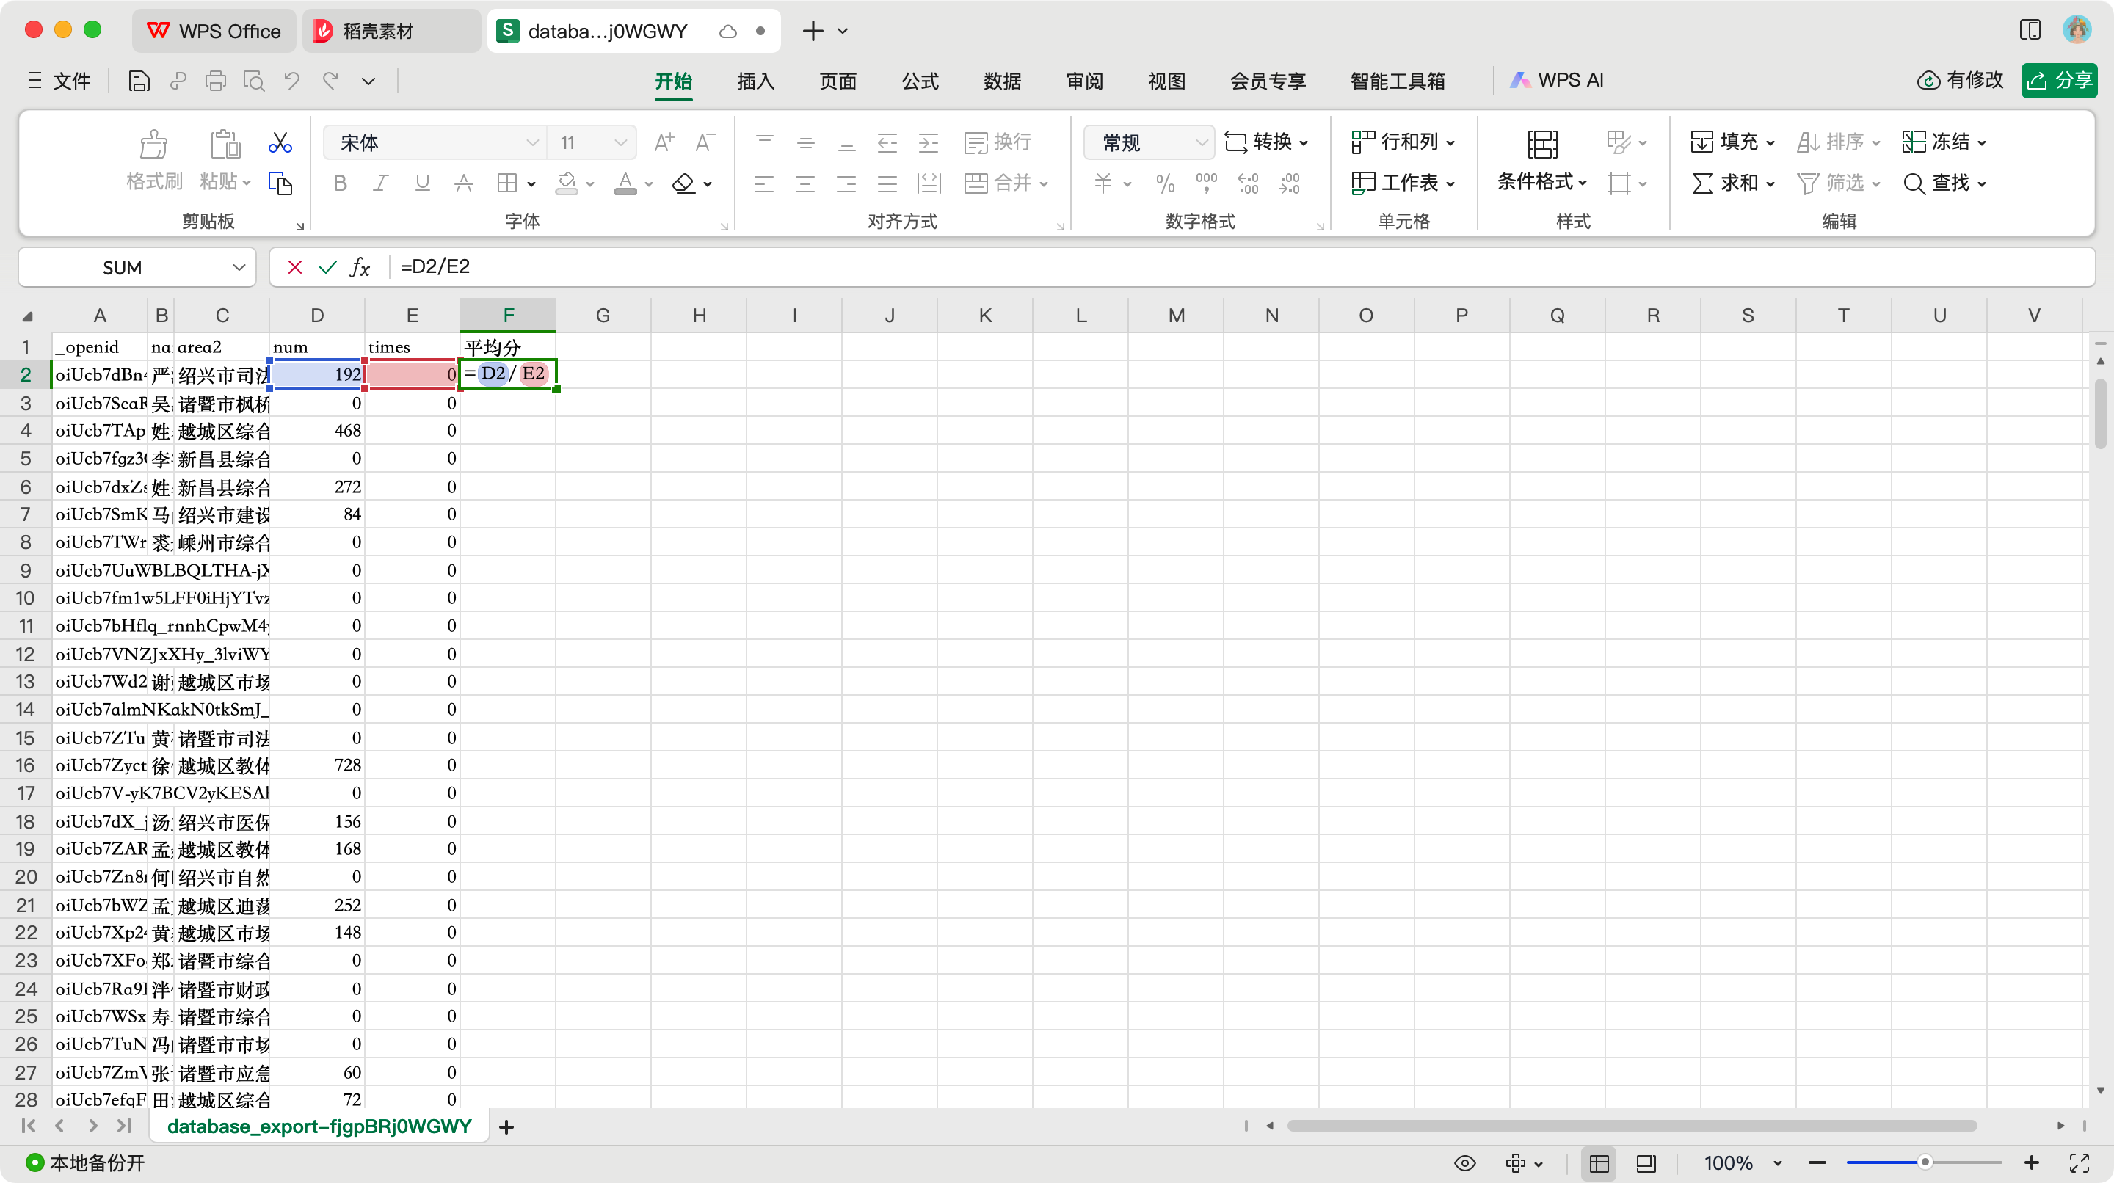Toggle Italic formatting

click(x=380, y=183)
